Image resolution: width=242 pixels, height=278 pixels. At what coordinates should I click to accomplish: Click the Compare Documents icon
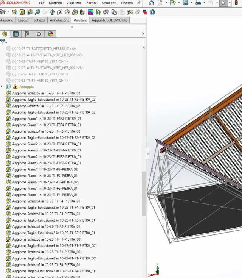[x=106, y=12]
